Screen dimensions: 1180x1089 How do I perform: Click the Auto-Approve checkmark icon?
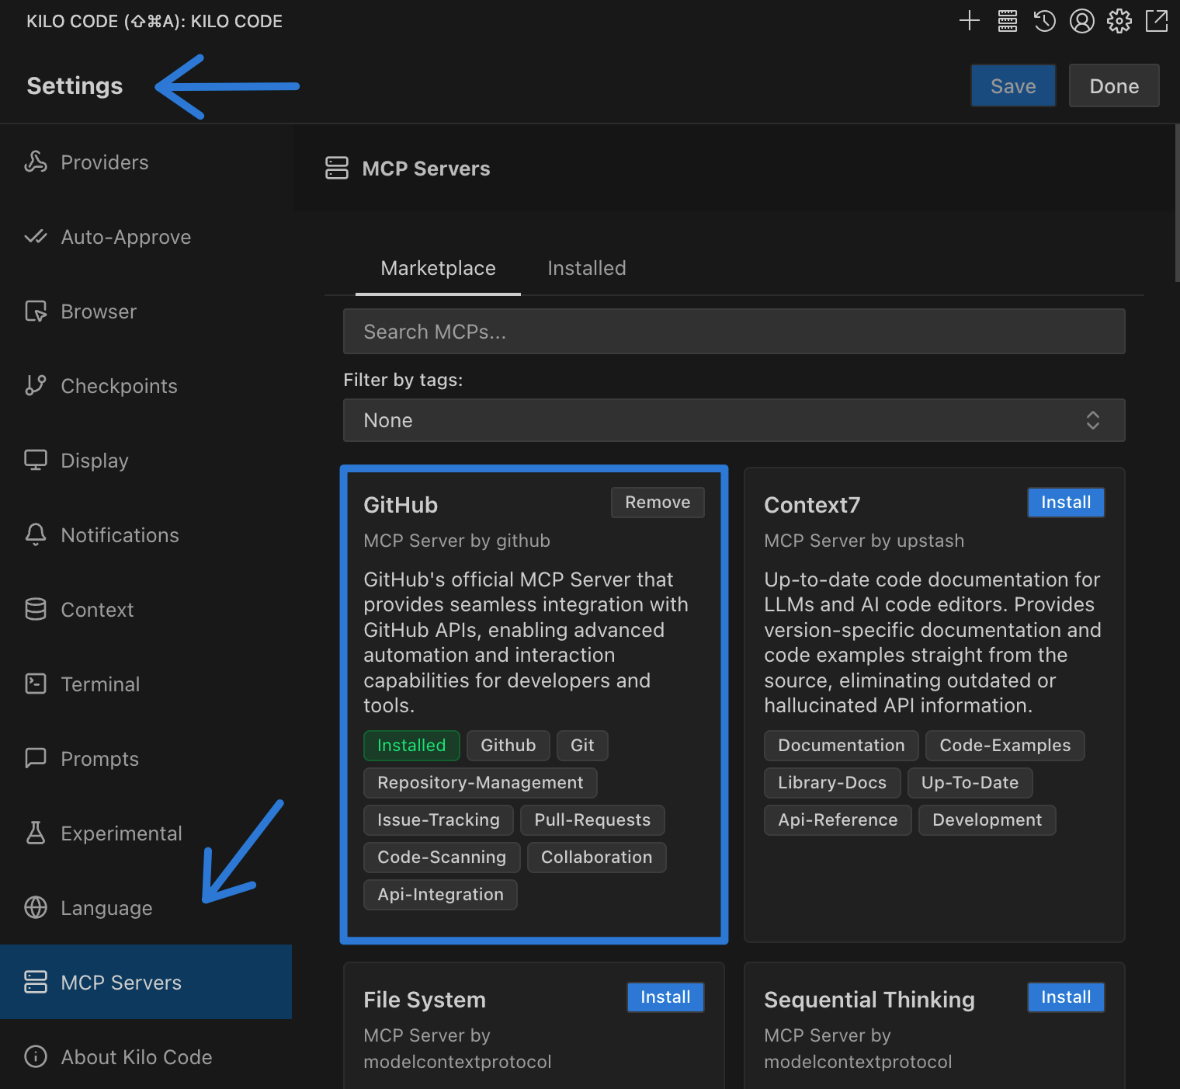click(36, 236)
